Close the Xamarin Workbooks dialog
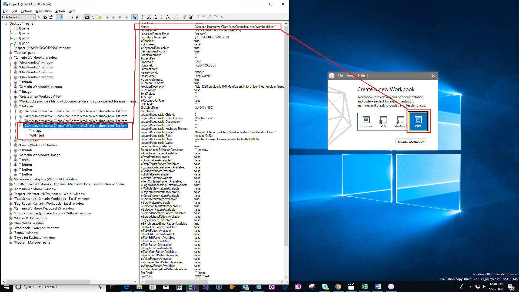Image resolution: width=519 pixels, height=292 pixels. [433, 76]
